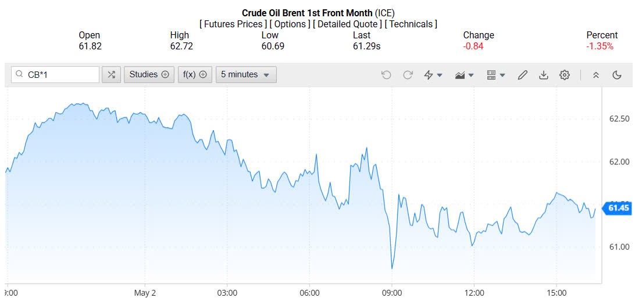
Task: Download the chart image
Action: [x=544, y=75]
